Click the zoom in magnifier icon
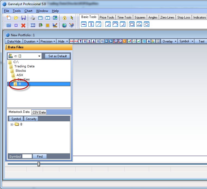 115,41
